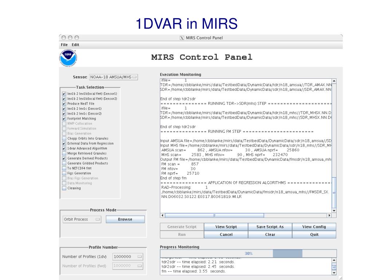Uncheck lev1b 2 lev1b(local fmt) (Sensor2)
The width and height of the screenshot is (373, 280).
tap(64, 99)
